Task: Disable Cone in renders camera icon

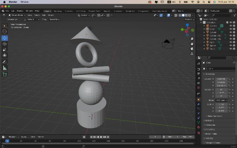Action: click(x=234, y=29)
